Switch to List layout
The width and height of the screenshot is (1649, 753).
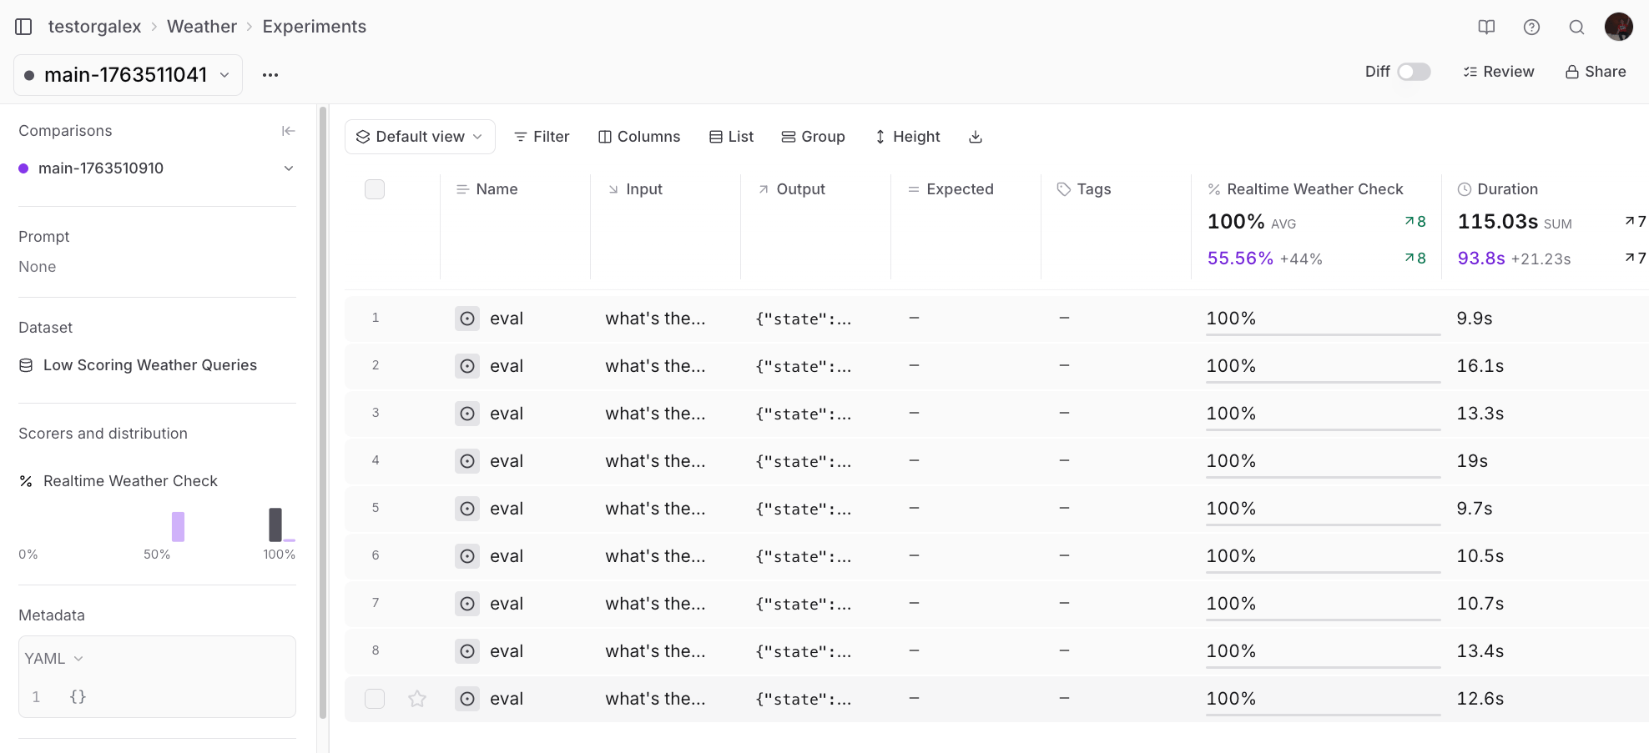tap(731, 137)
